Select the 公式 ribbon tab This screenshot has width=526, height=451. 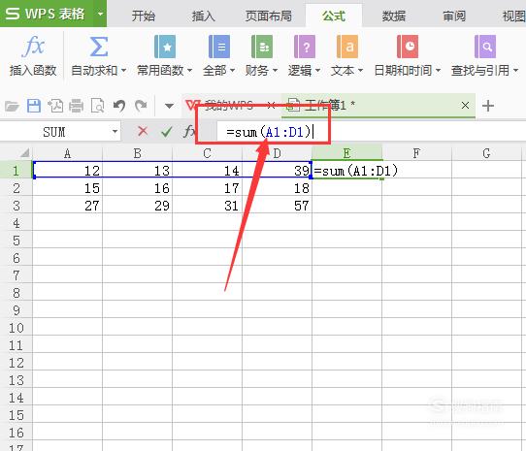coord(334,16)
